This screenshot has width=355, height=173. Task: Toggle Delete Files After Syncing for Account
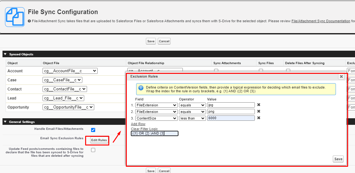click(x=288, y=70)
